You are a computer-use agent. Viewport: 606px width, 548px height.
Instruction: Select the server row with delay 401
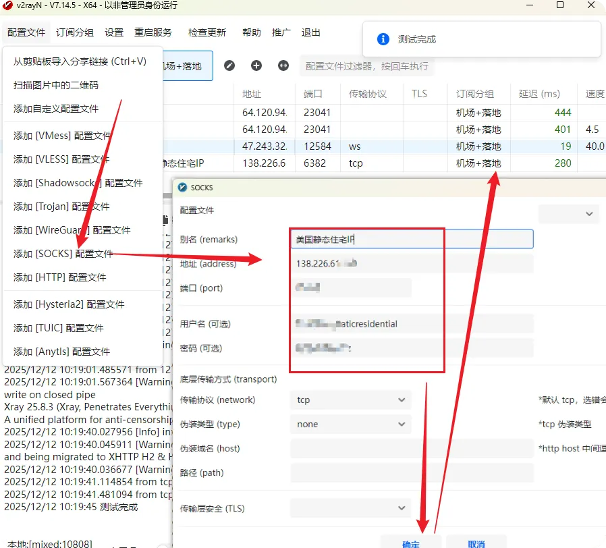pyautogui.click(x=385, y=130)
